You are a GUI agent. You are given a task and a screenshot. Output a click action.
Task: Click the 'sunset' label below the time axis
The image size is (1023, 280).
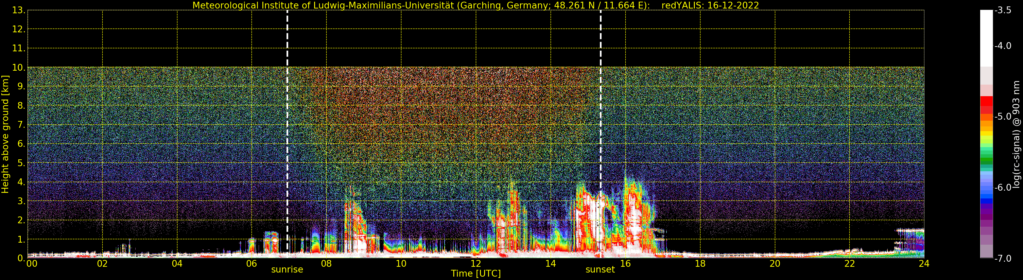point(600,269)
